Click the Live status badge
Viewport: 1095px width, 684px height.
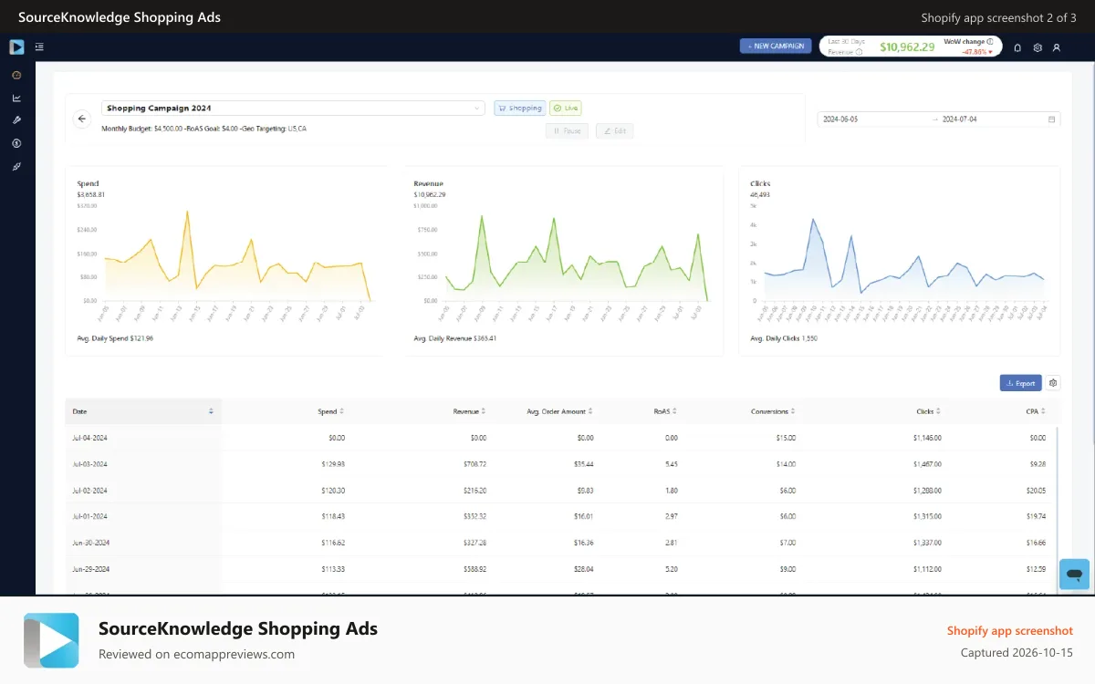click(x=566, y=108)
